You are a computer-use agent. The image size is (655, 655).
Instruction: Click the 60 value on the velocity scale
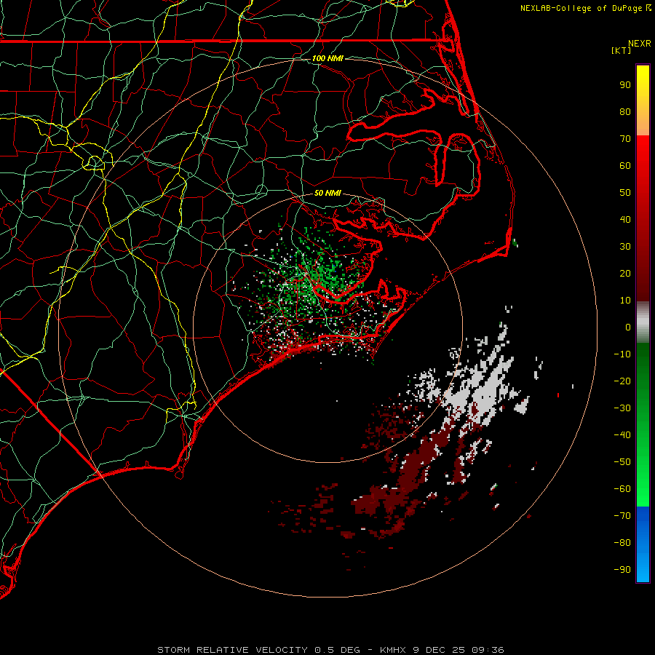(x=625, y=166)
